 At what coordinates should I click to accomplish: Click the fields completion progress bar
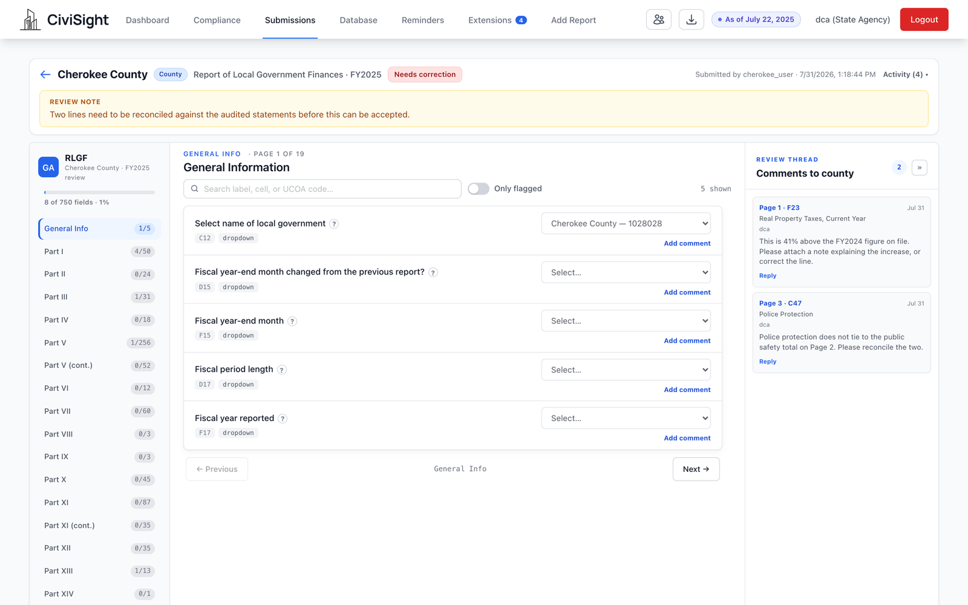pos(99,192)
